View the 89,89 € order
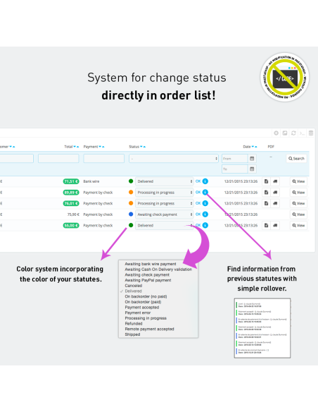Viewport: 318px width, 412px height. (298, 193)
